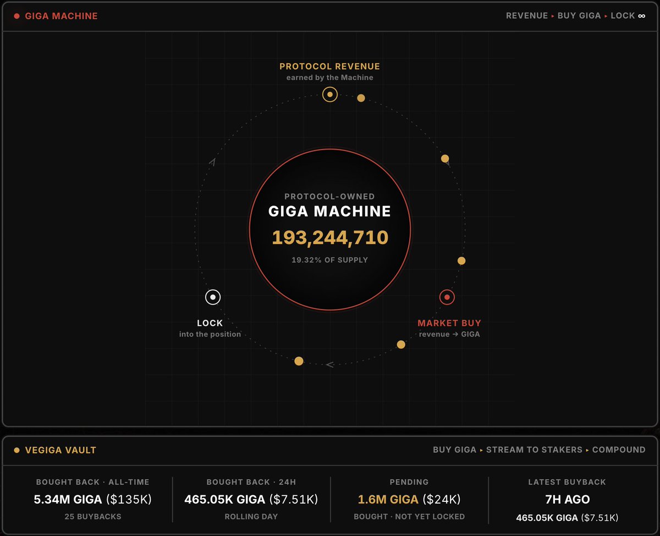Click the red Market Buy ring node
Screen dimensions: 660x536
pos(447,297)
